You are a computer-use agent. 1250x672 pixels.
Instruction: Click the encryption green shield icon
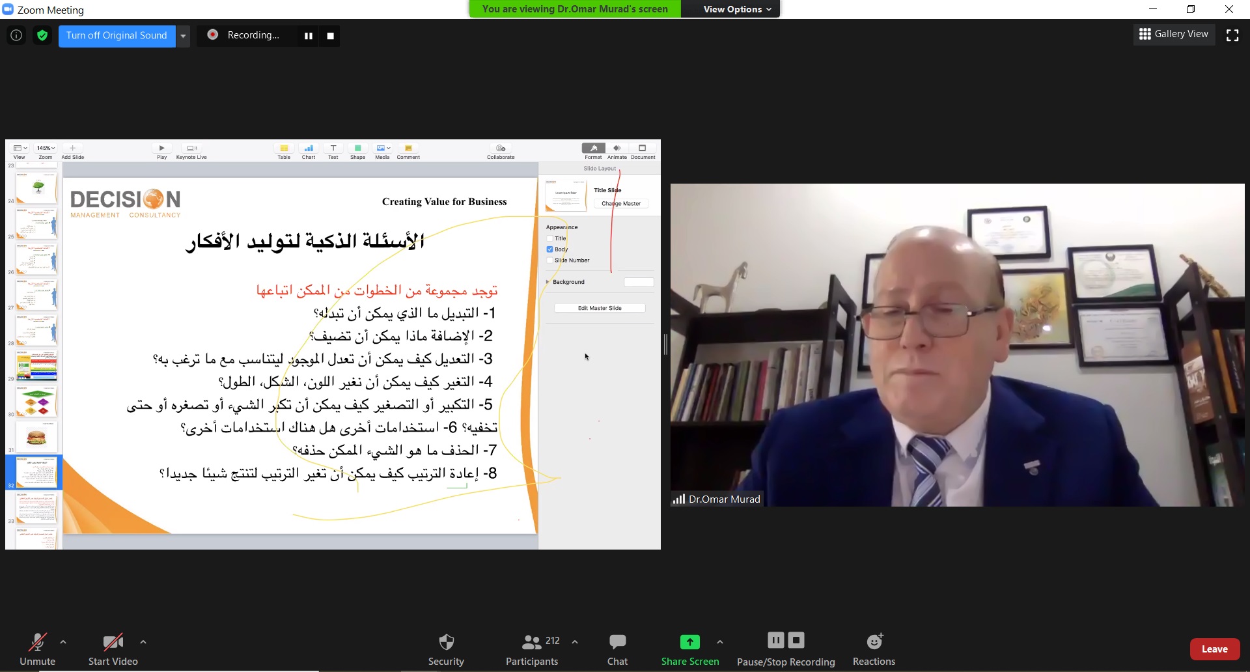pos(42,35)
